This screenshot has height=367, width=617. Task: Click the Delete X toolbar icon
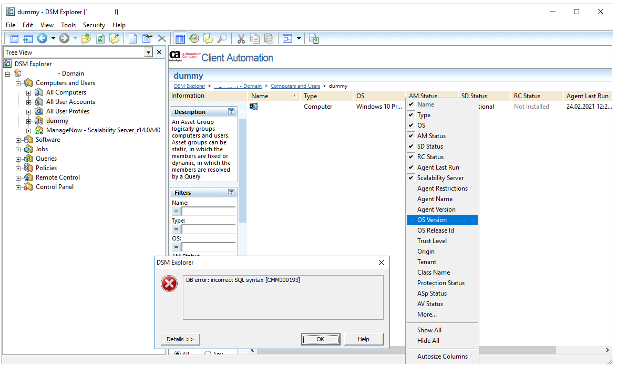coord(162,38)
